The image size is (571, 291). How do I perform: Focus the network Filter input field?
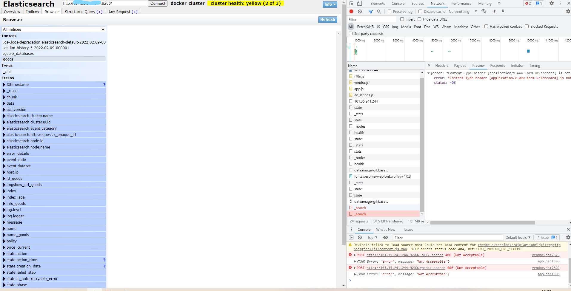372,19
